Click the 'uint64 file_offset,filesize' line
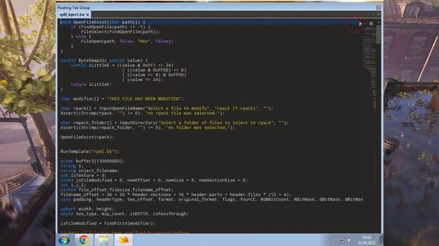This screenshot has width=439, height=246. (x=117, y=190)
